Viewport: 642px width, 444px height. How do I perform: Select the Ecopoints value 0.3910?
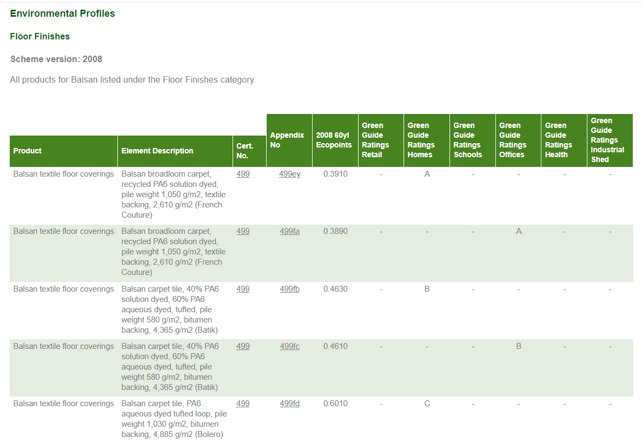[335, 174]
